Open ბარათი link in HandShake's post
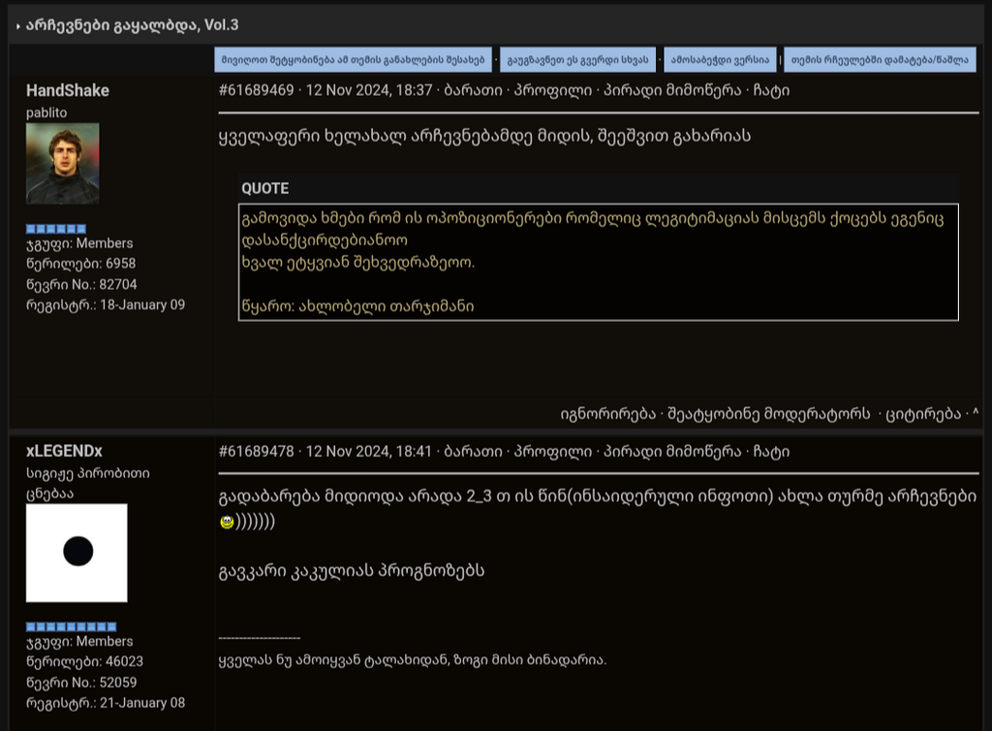Screen dimensions: 992x731 click(x=473, y=90)
